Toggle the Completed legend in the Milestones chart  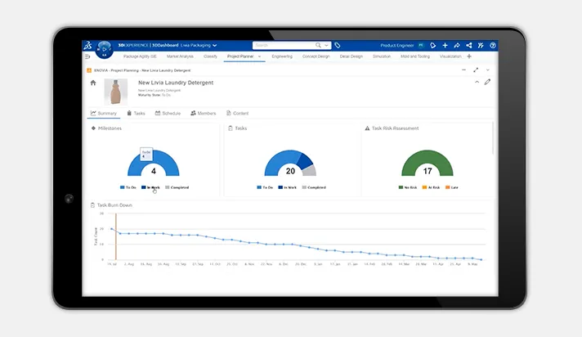[177, 187]
